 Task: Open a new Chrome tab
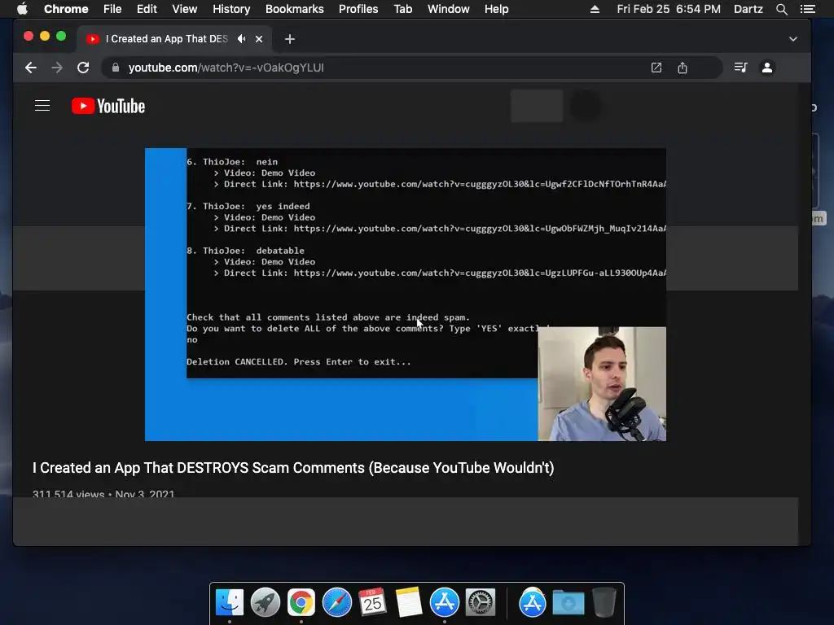coord(289,39)
